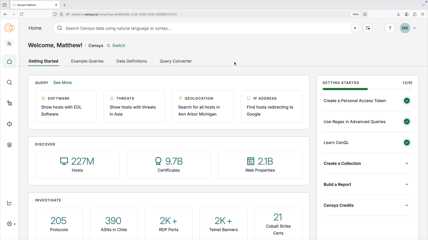This screenshot has height=240, width=428.
Task: Click the (3/6) progress count
Action: [x=408, y=83]
